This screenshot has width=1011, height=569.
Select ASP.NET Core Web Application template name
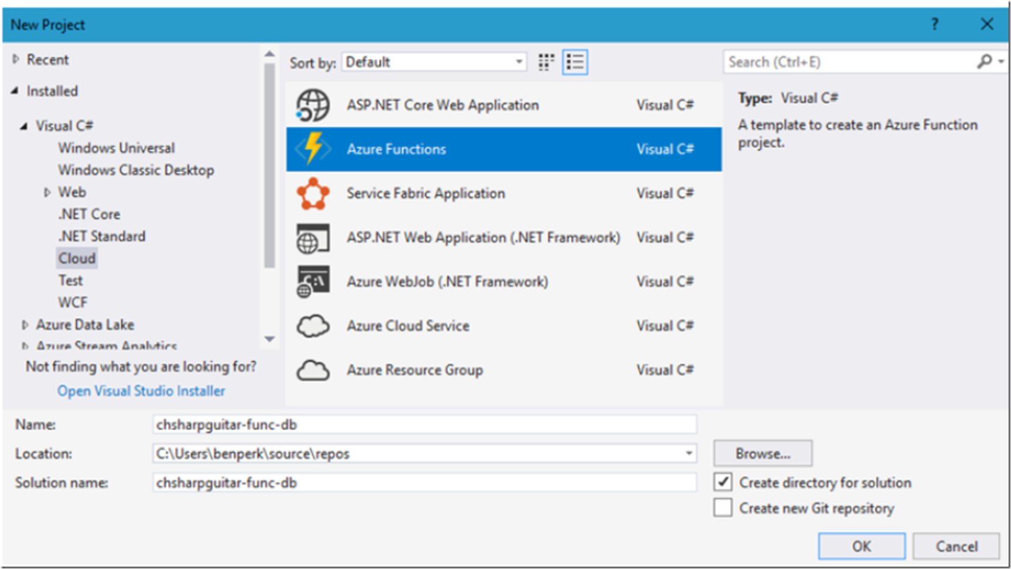pos(443,105)
